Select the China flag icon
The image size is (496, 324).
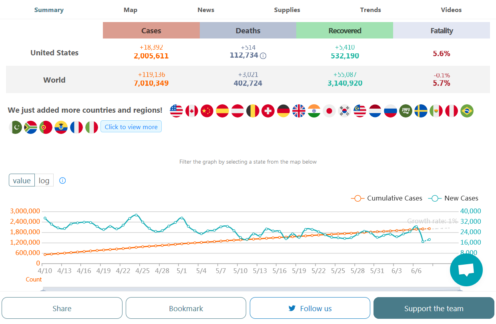pos(207,111)
